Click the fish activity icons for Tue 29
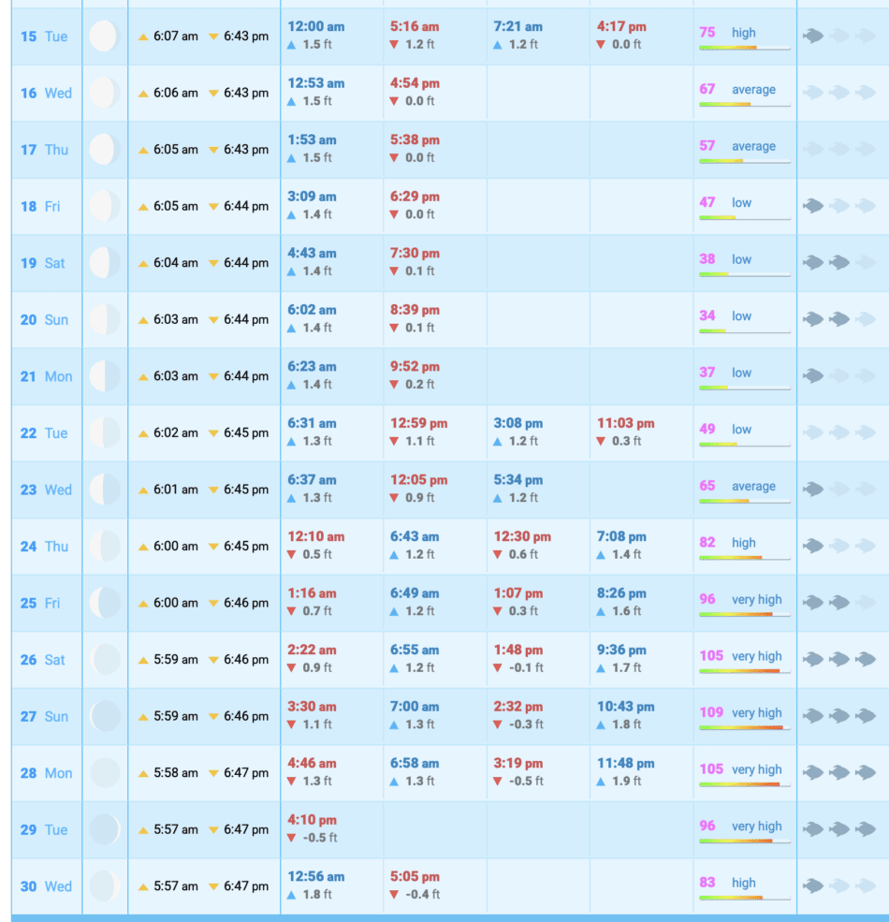 pos(838,828)
